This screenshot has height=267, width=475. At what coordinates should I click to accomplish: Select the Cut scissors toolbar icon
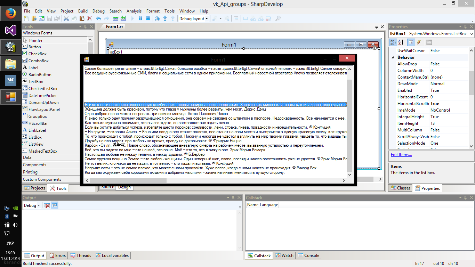[66, 18]
